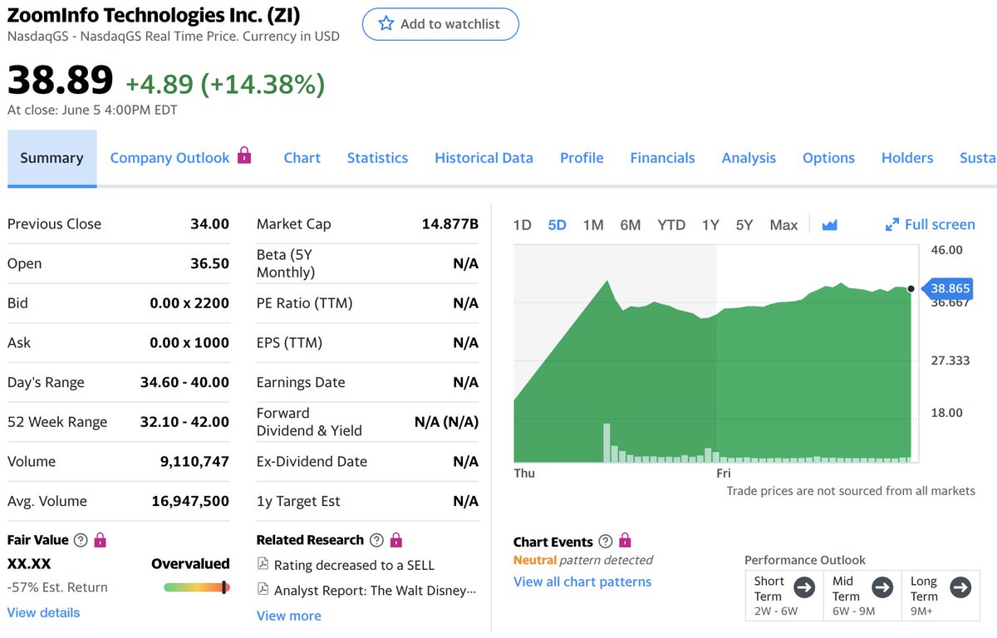Select the 1D chart range
This screenshot has width=997, height=638.
(522, 225)
